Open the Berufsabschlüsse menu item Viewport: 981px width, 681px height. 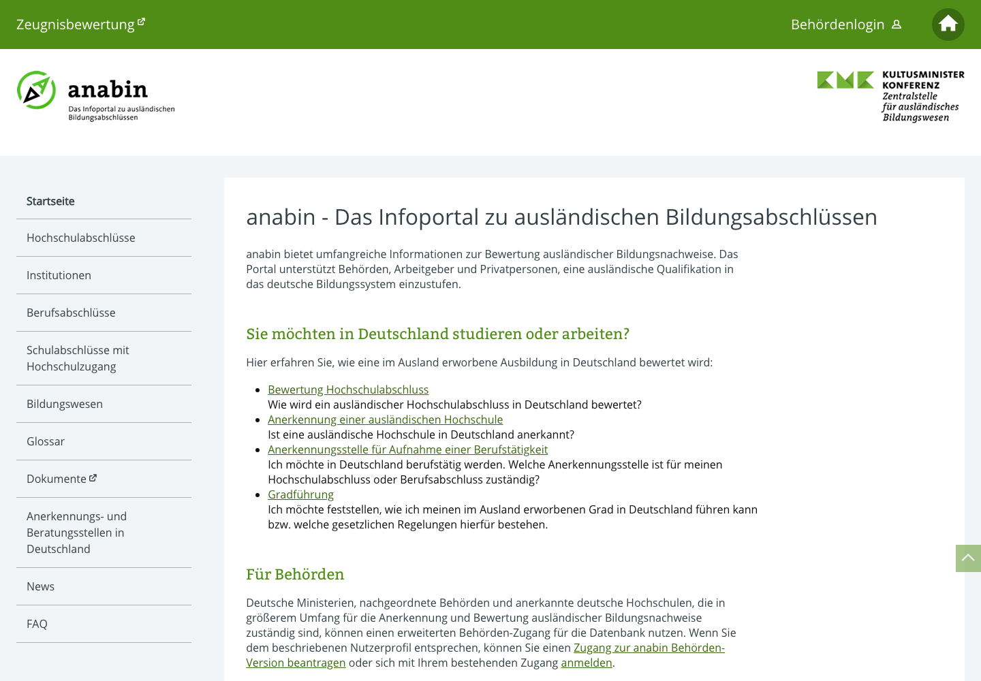point(104,313)
